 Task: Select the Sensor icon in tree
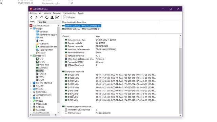tap(37, 53)
